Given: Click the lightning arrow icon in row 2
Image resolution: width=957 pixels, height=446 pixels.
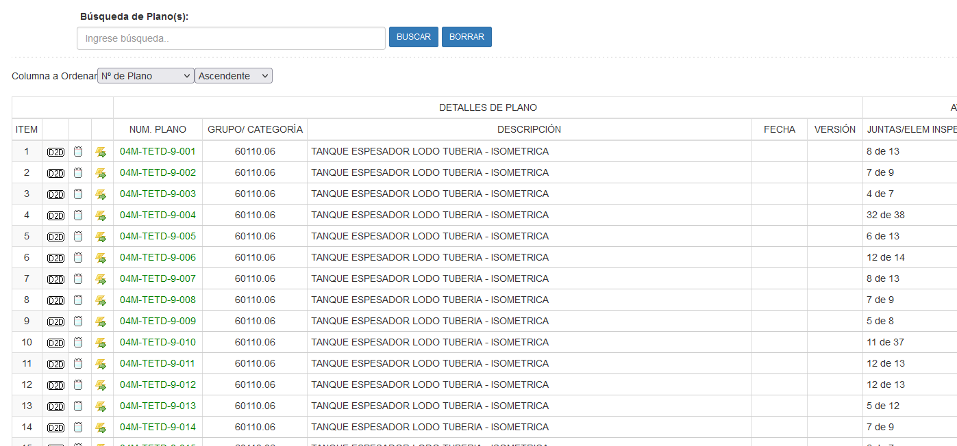Looking at the screenshot, I should coord(101,173).
